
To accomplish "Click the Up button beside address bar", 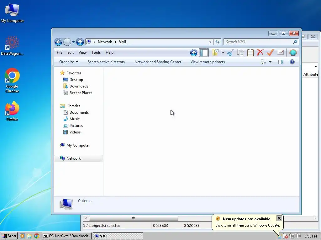I will pyautogui.click(x=80, y=42).
